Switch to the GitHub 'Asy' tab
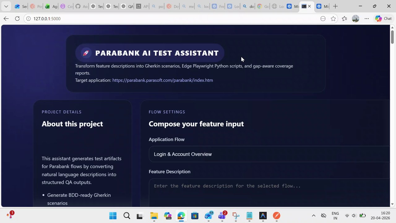The image size is (396, 223). pyautogui.click(x=81, y=6)
